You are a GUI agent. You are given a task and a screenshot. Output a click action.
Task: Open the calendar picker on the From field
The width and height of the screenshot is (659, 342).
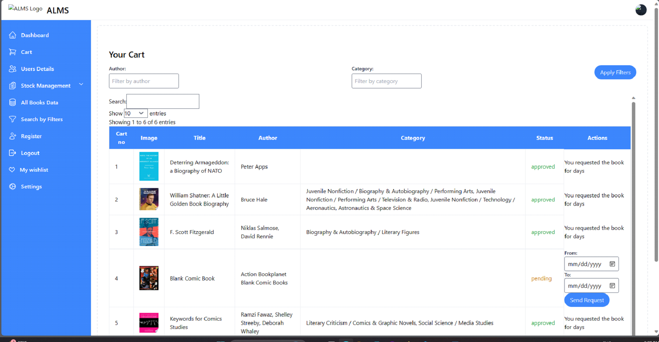[x=612, y=264]
